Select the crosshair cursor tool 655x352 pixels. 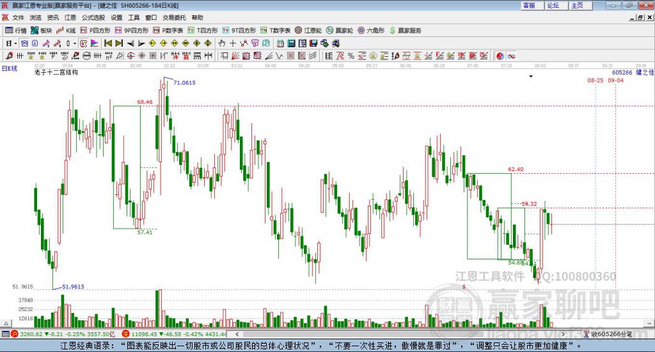[x=233, y=43]
